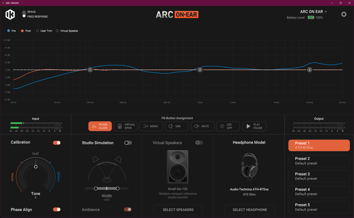Assign Play Pause to FN button
Screen dimensions: 354x218
click(254, 126)
